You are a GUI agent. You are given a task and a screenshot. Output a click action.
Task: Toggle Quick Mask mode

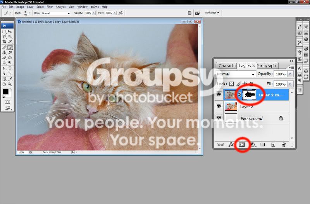pos(7,102)
